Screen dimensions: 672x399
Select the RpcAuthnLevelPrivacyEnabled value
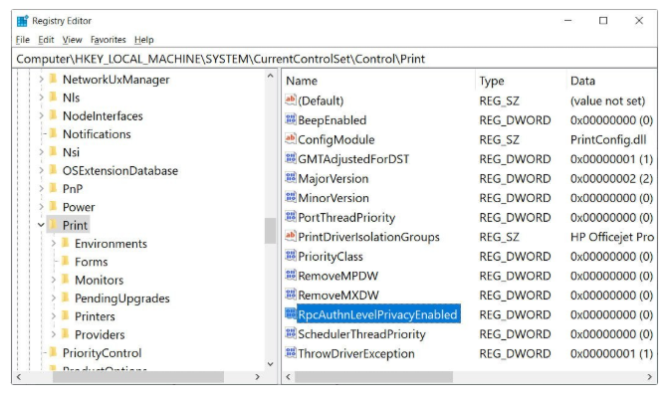[377, 314]
